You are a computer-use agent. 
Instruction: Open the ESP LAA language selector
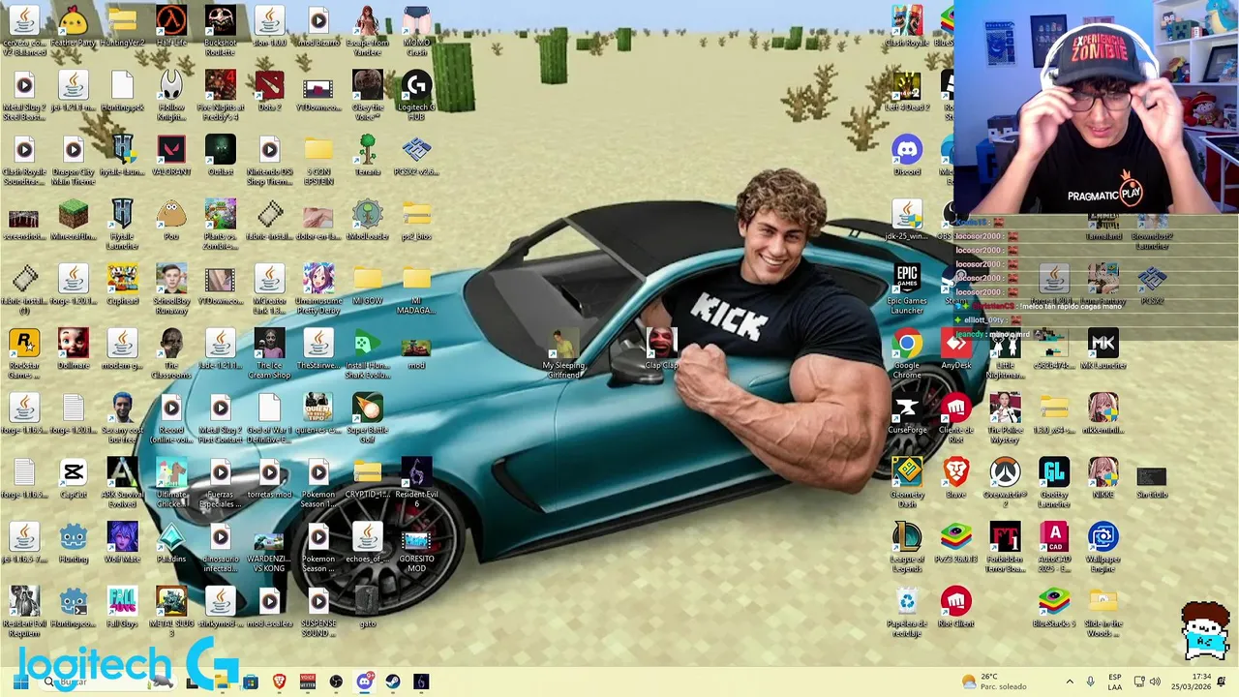[x=1115, y=682]
